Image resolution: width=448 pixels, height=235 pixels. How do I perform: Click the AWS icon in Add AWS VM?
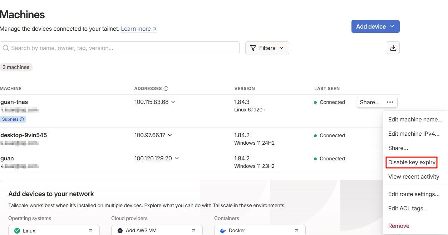click(x=120, y=231)
